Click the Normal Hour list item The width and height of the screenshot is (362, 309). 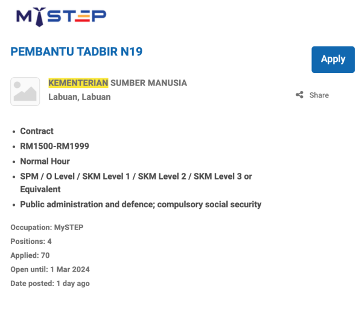45,161
